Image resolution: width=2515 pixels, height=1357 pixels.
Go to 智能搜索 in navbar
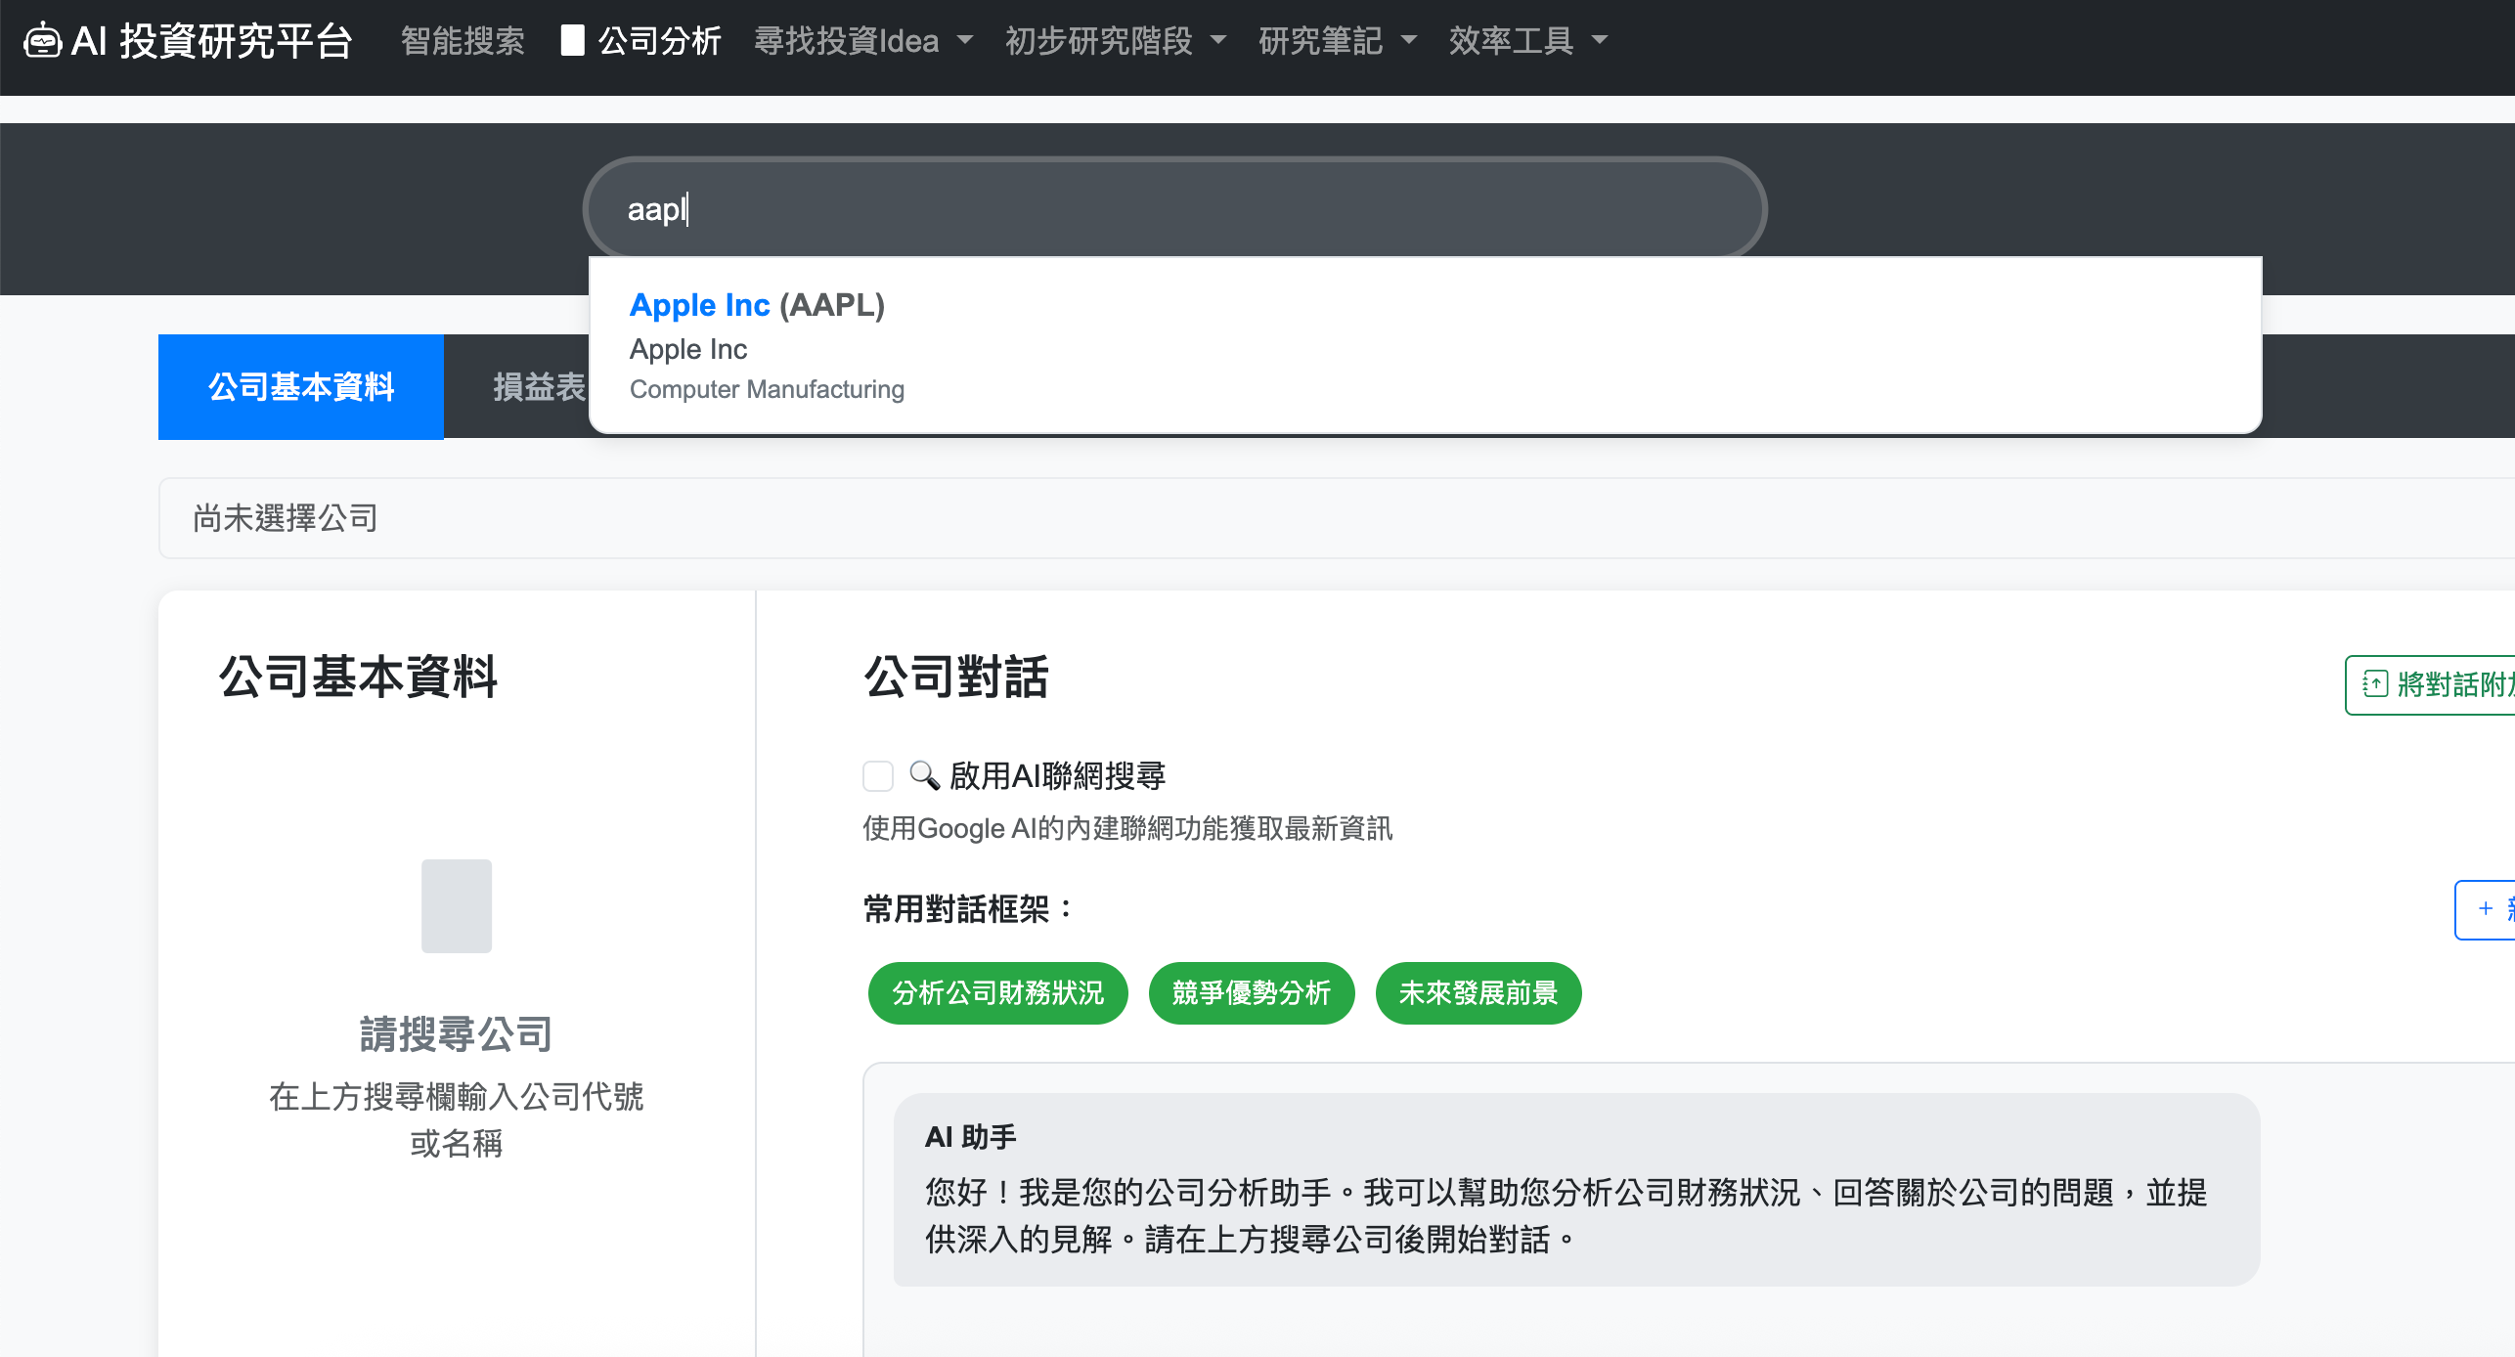point(463,41)
